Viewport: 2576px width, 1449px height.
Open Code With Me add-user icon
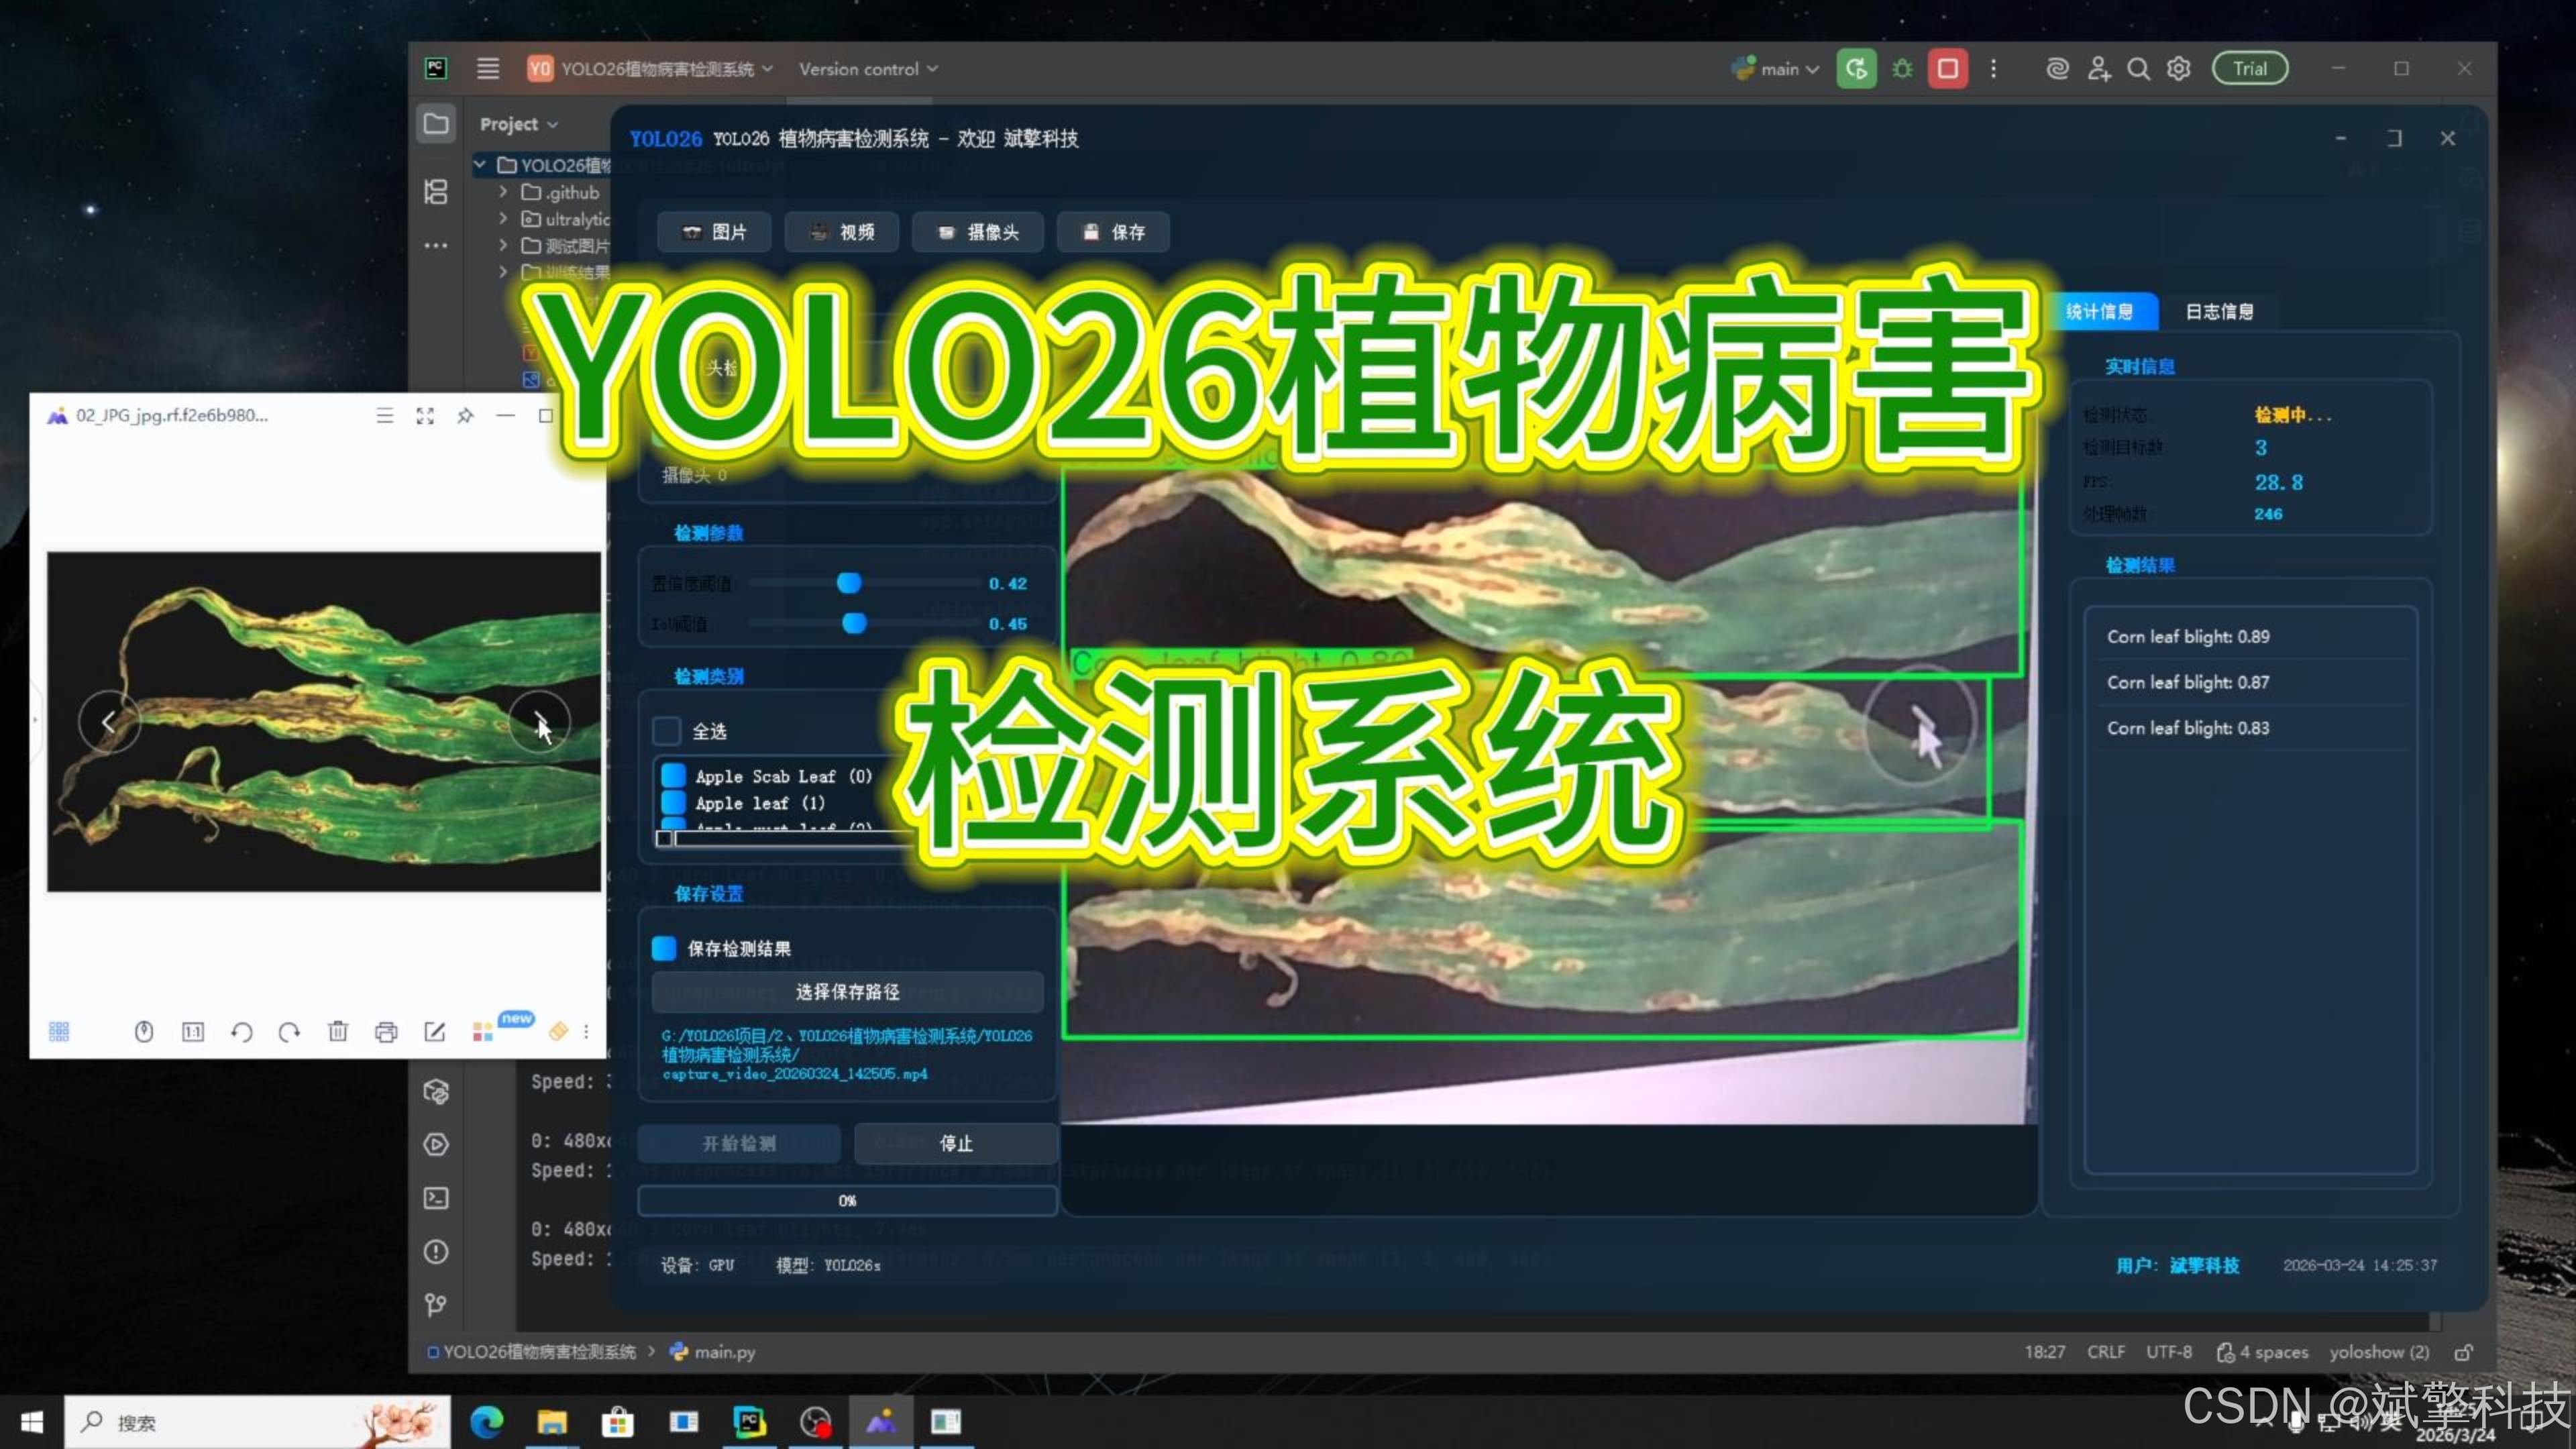pos(2098,69)
